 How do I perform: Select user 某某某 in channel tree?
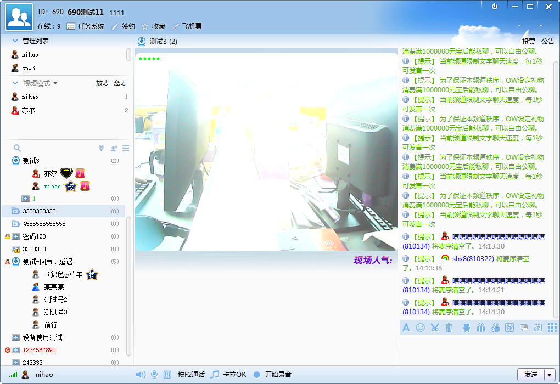click(x=54, y=286)
